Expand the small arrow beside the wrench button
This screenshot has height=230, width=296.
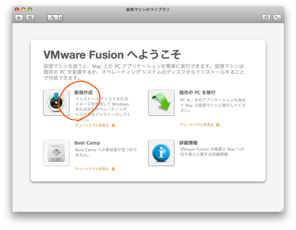click(60, 18)
